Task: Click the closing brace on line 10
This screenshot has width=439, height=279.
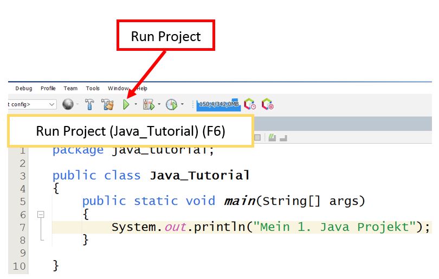Action: click(x=56, y=265)
